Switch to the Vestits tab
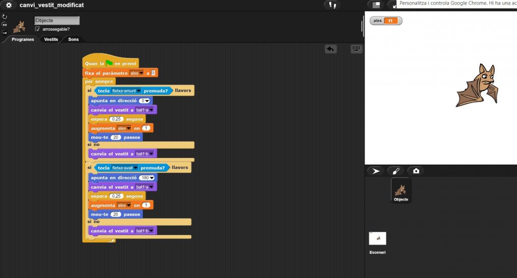Viewport: 517px width, 278px height. pyautogui.click(x=51, y=39)
